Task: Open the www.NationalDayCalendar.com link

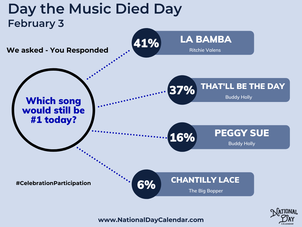Action: (x=151, y=220)
